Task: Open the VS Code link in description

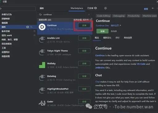Action: [141, 64]
